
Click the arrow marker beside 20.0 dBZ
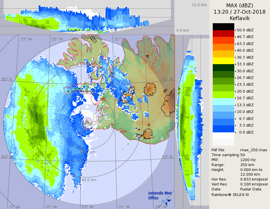click(235, 91)
